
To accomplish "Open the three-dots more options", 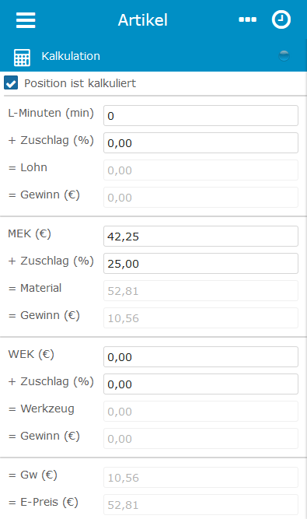I will tap(247, 19).
